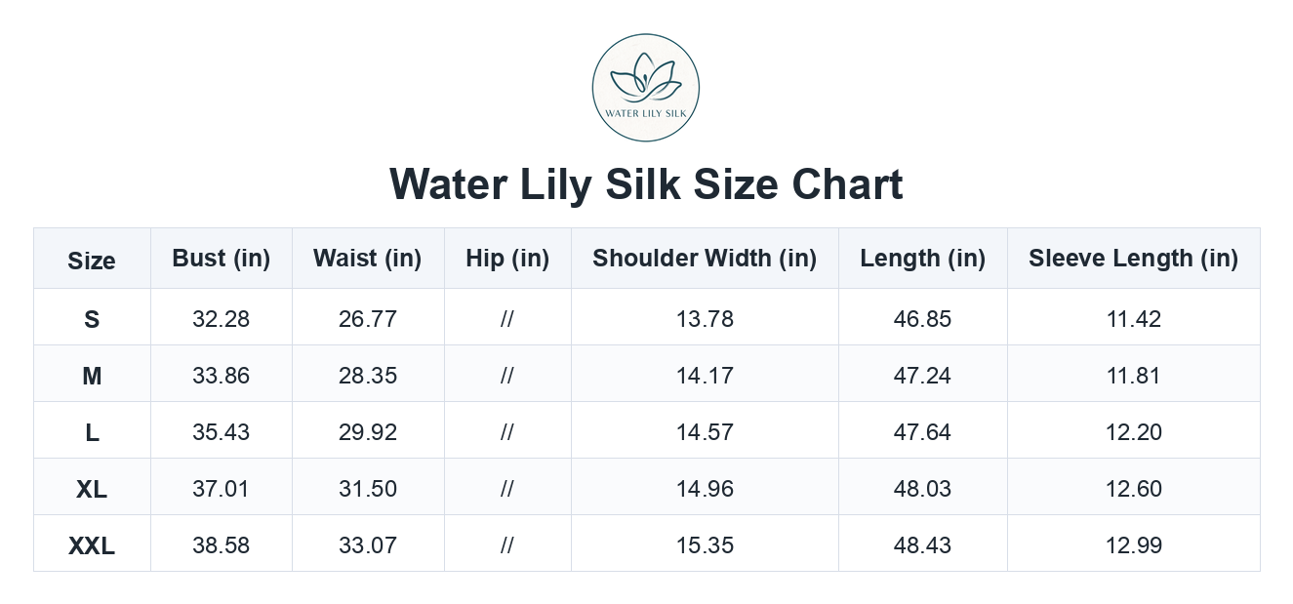Select the XL size row label
1293x604 pixels.
[x=92, y=489]
